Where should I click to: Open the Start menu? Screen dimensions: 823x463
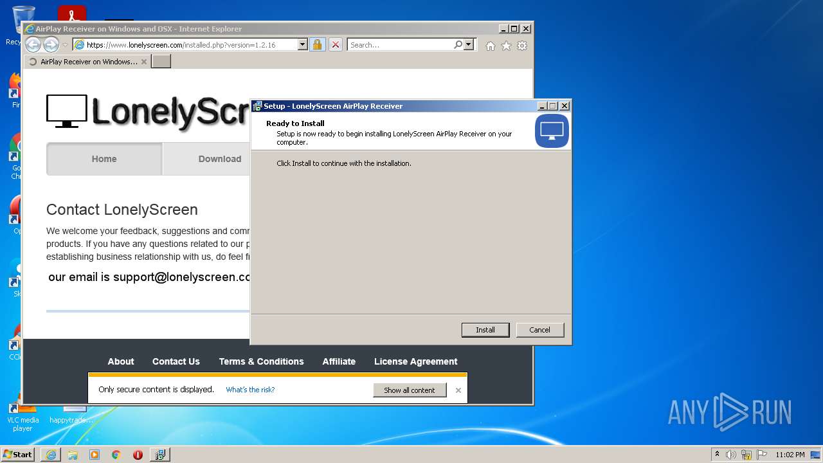click(18, 455)
